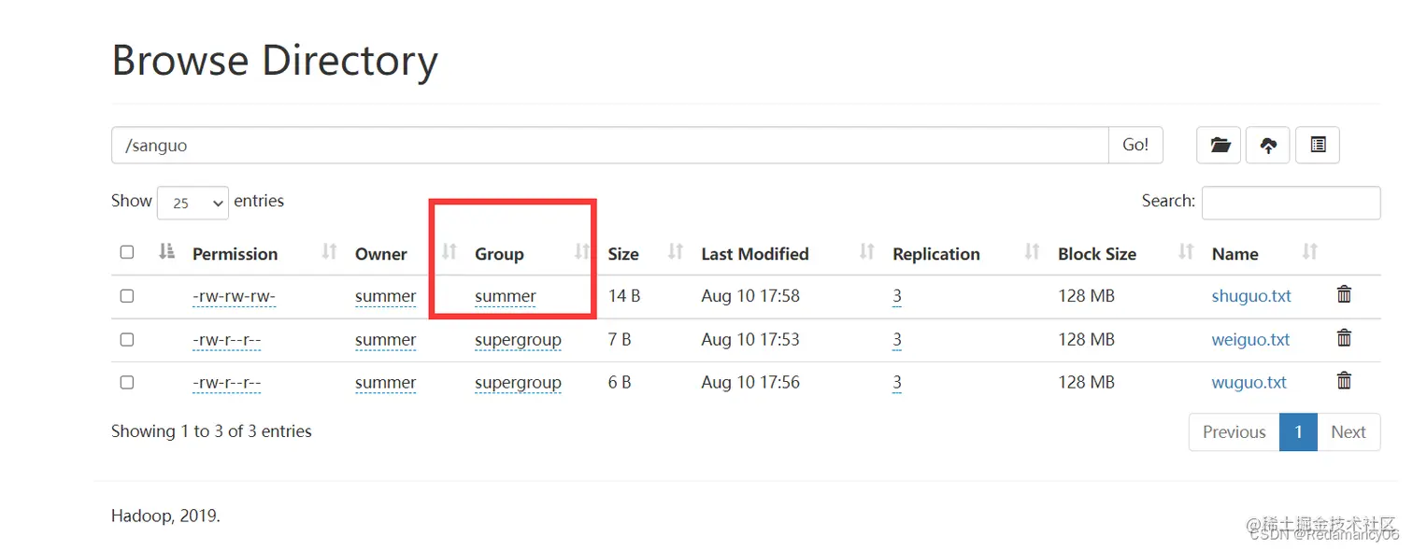This screenshot has width=1413, height=551.
Task: Delete shuguo.txt with its trash icon
Action: pyautogui.click(x=1344, y=294)
